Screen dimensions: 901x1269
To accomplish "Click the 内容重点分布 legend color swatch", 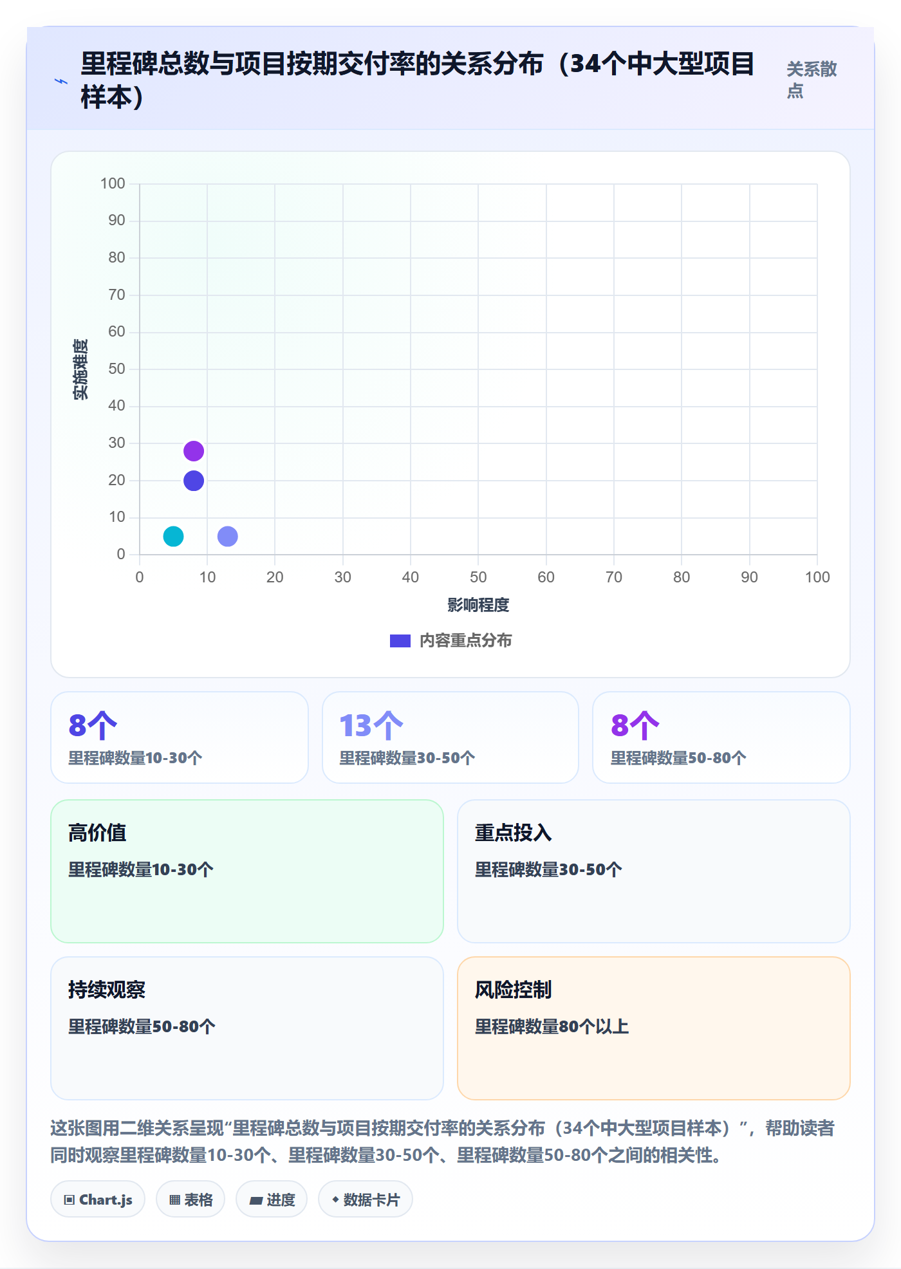I will 400,641.
